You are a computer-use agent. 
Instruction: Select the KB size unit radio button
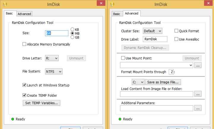click(72, 30)
